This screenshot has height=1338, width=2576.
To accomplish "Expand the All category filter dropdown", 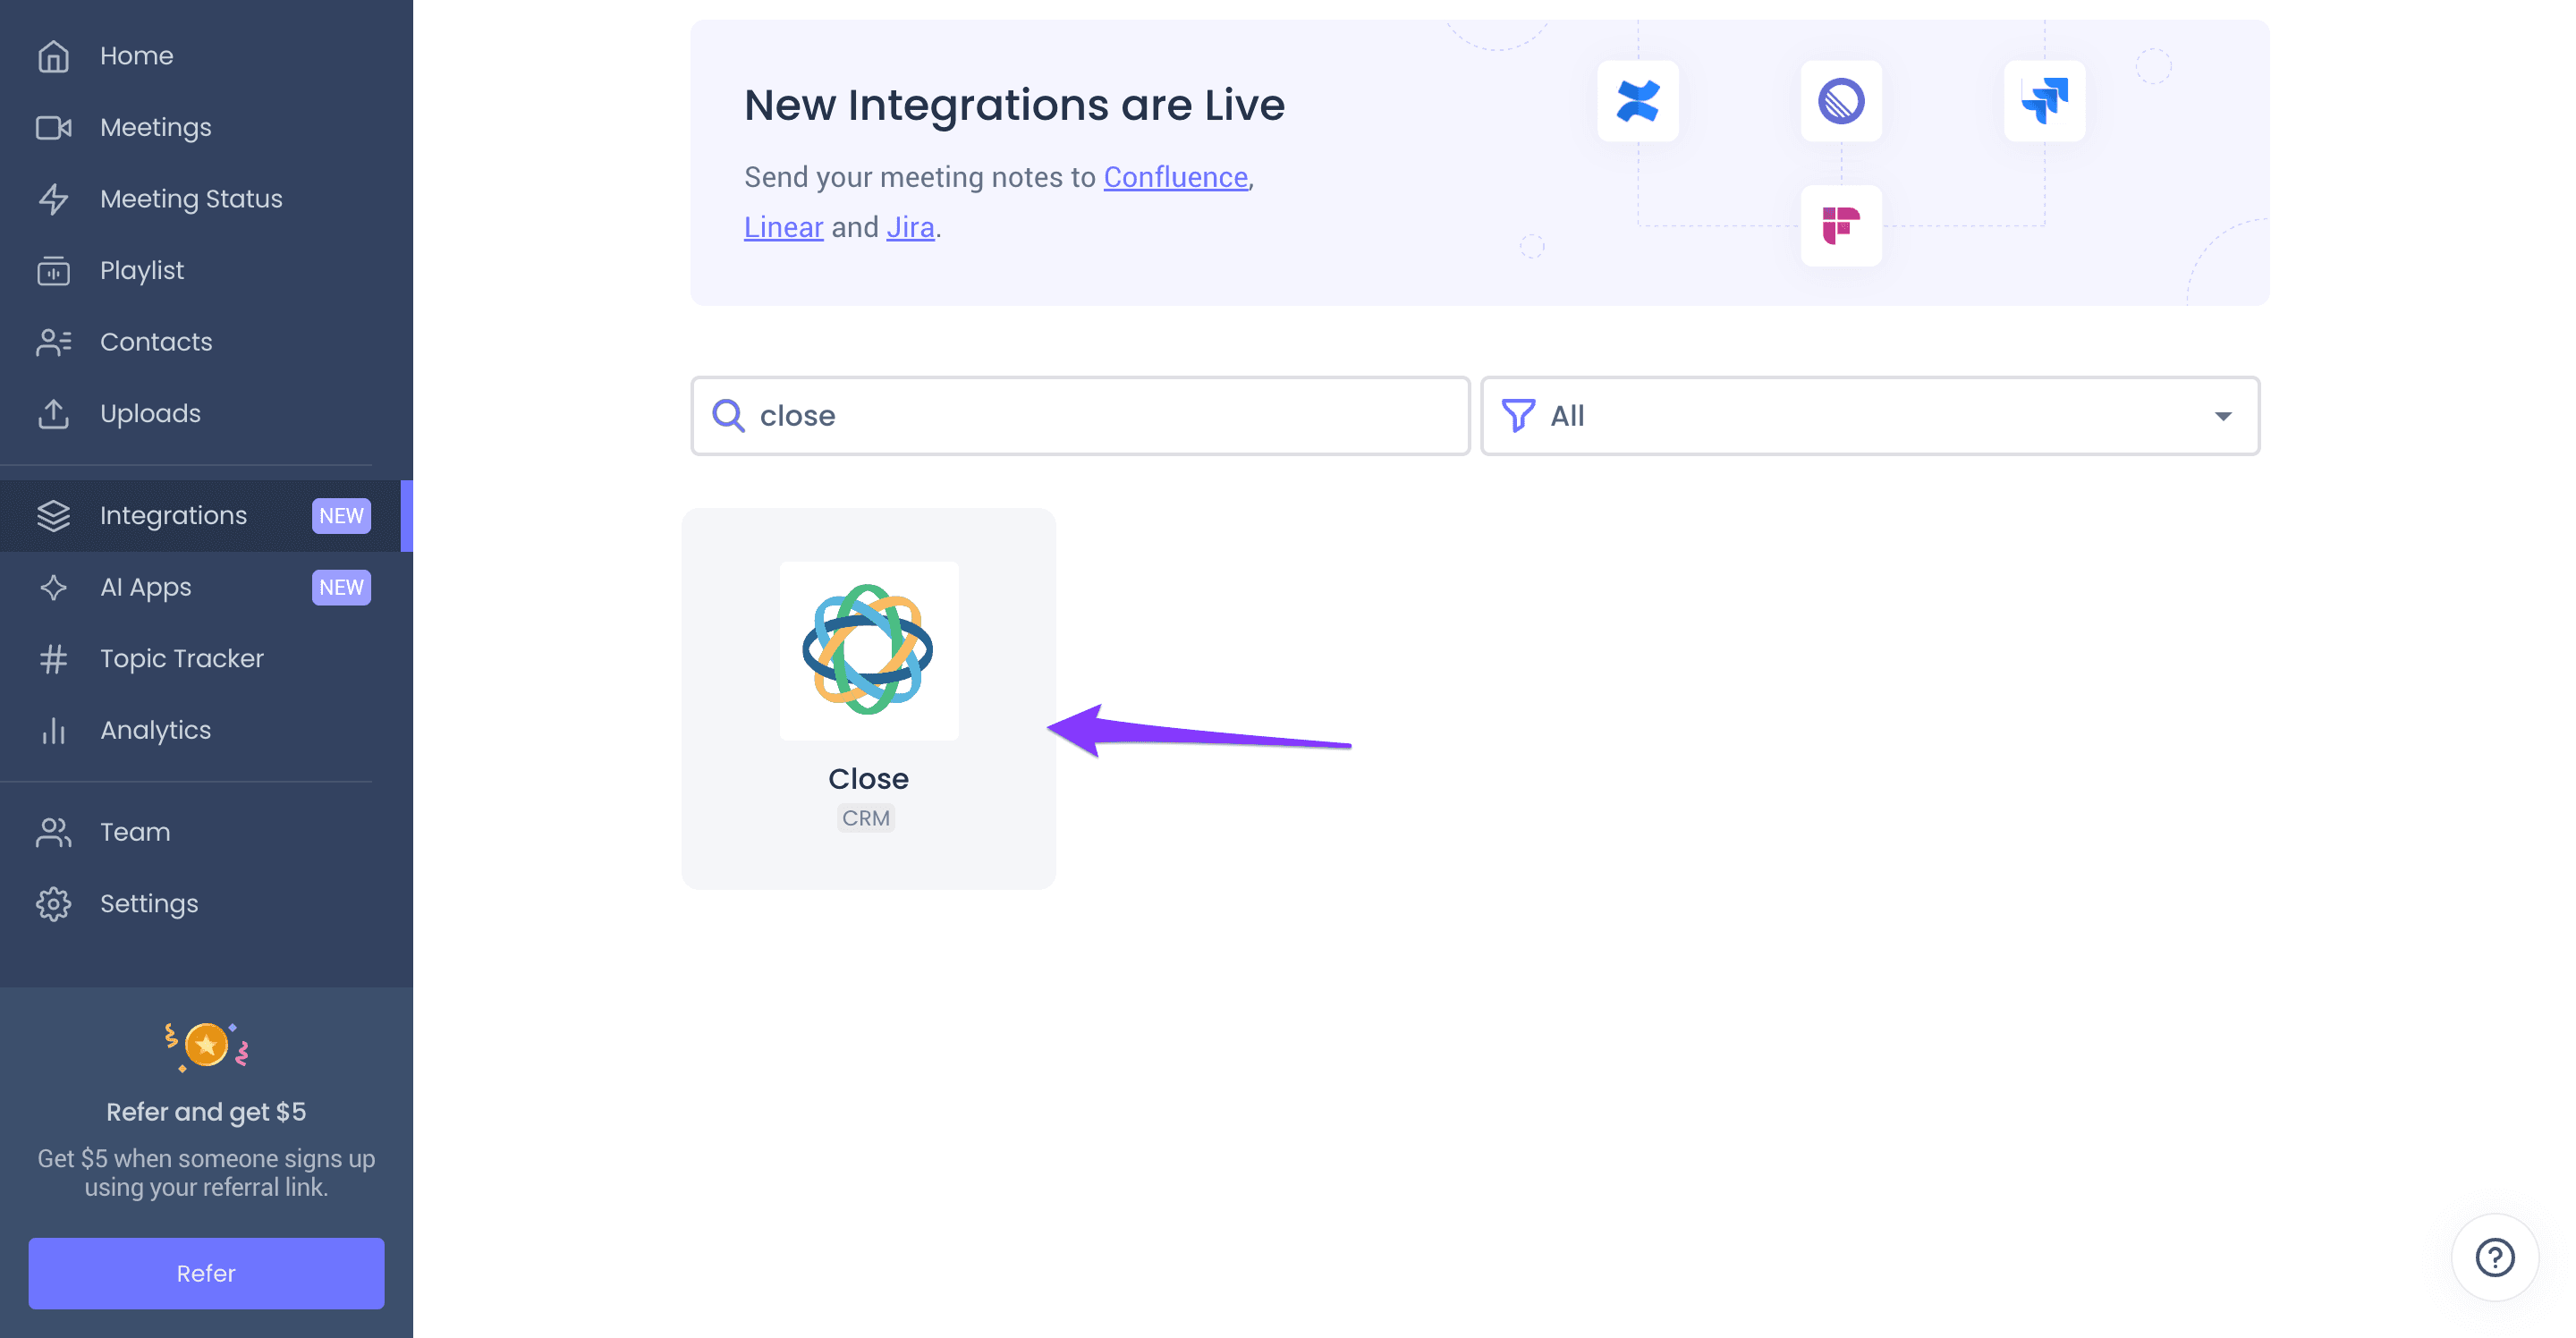I will point(1870,416).
